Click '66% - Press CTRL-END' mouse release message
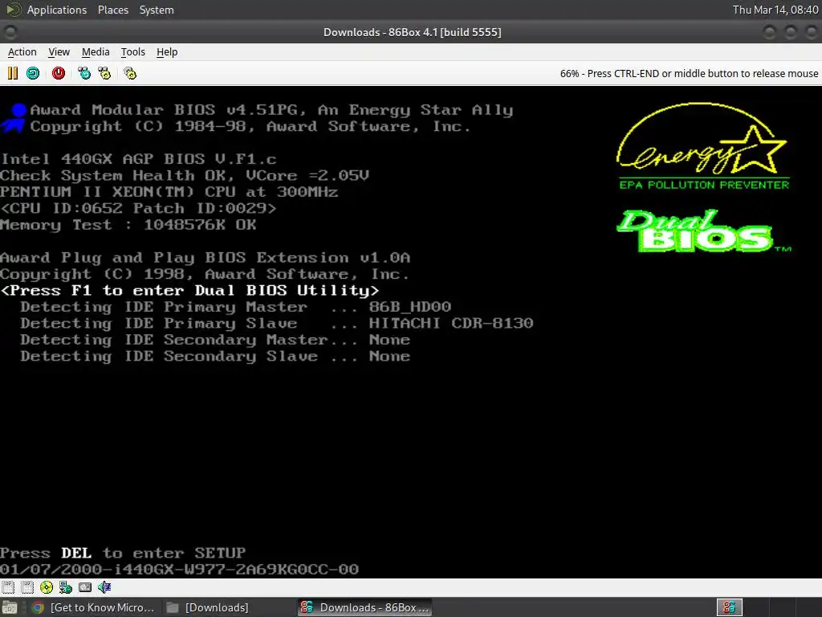Image resolution: width=822 pixels, height=617 pixels. click(689, 73)
